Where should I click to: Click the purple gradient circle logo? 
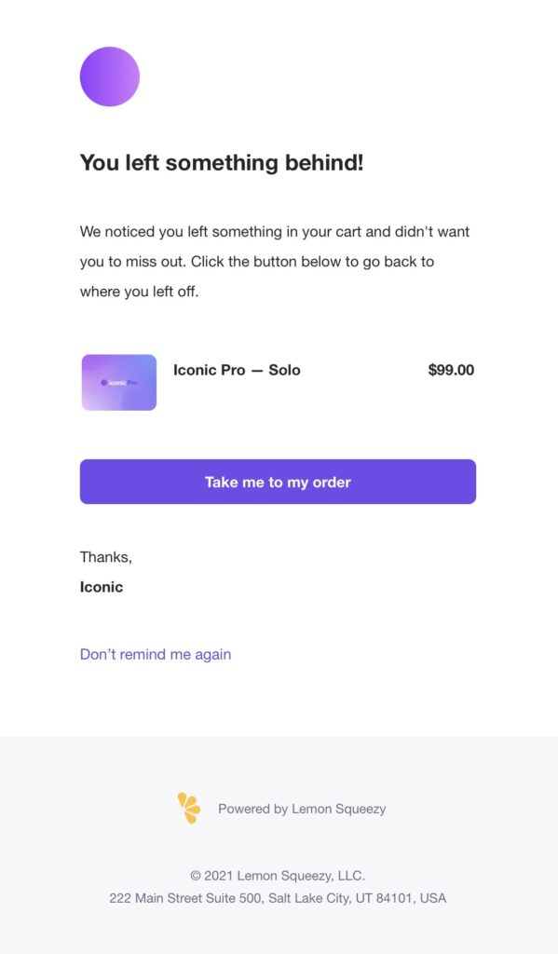tap(110, 76)
